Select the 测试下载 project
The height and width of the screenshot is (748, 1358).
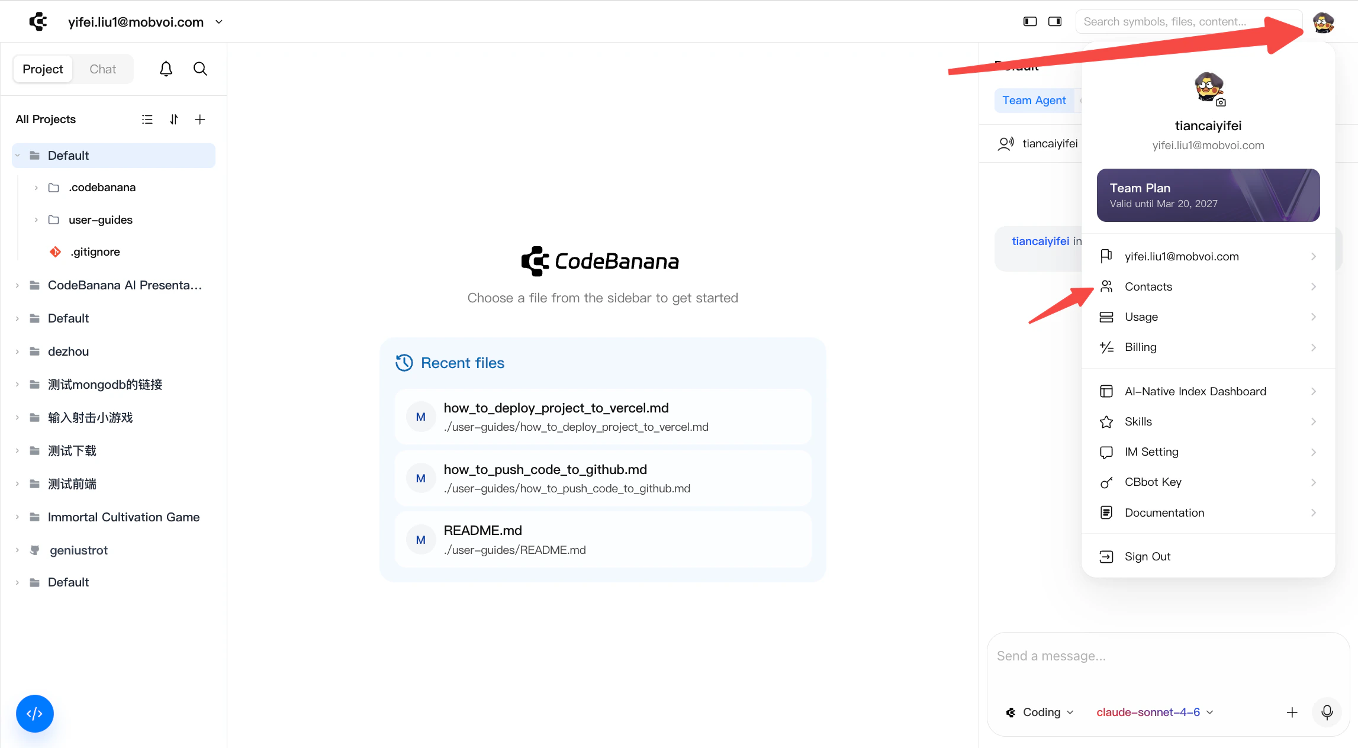point(114,451)
